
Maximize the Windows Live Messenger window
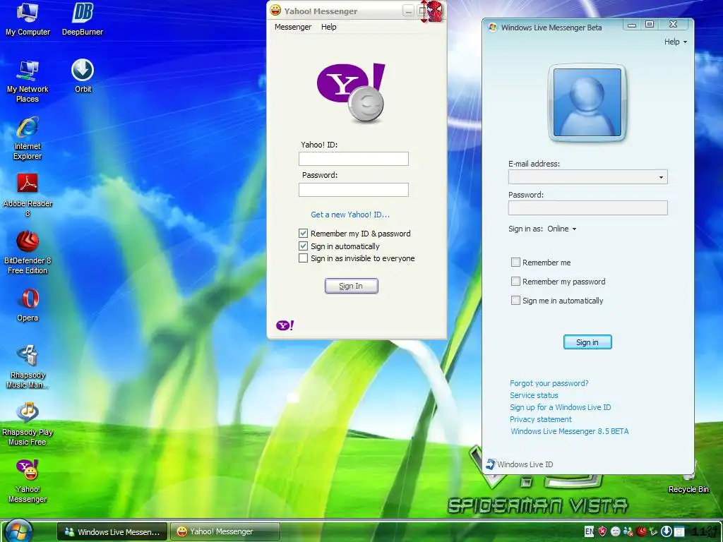point(650,24)
